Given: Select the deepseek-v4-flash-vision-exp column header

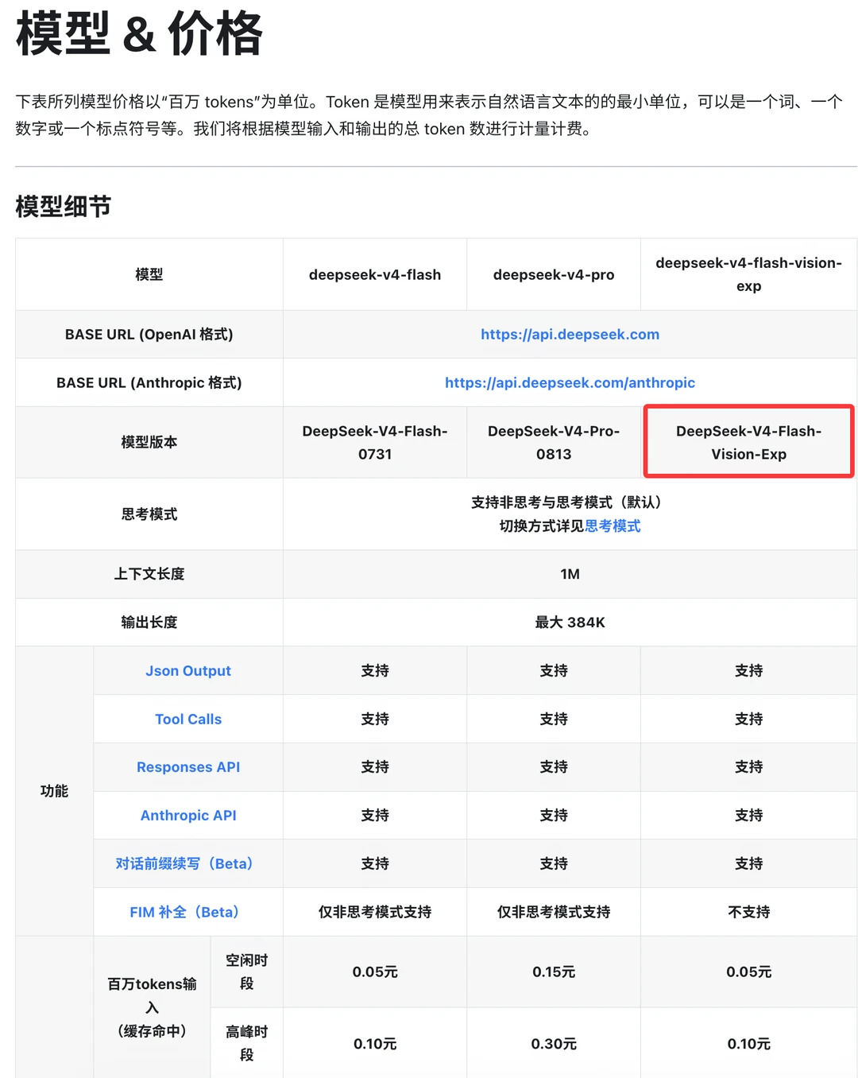Looking at the screenshot, I should click(748, 274).
